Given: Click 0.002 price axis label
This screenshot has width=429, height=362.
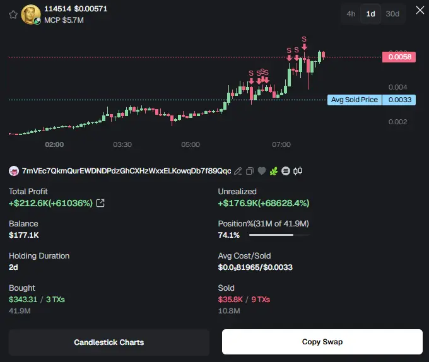Looking at the screenshot, I should [x=398, y=122].
